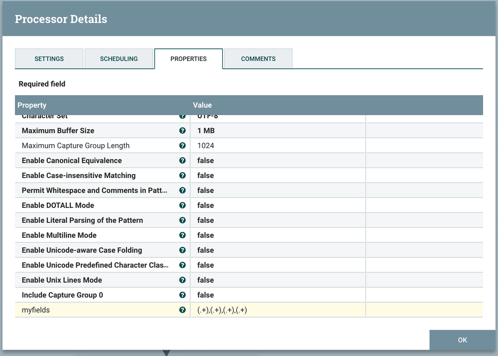Click the 1024 capture group length value
Screen dimensions: 498x356
coord(205,146)
